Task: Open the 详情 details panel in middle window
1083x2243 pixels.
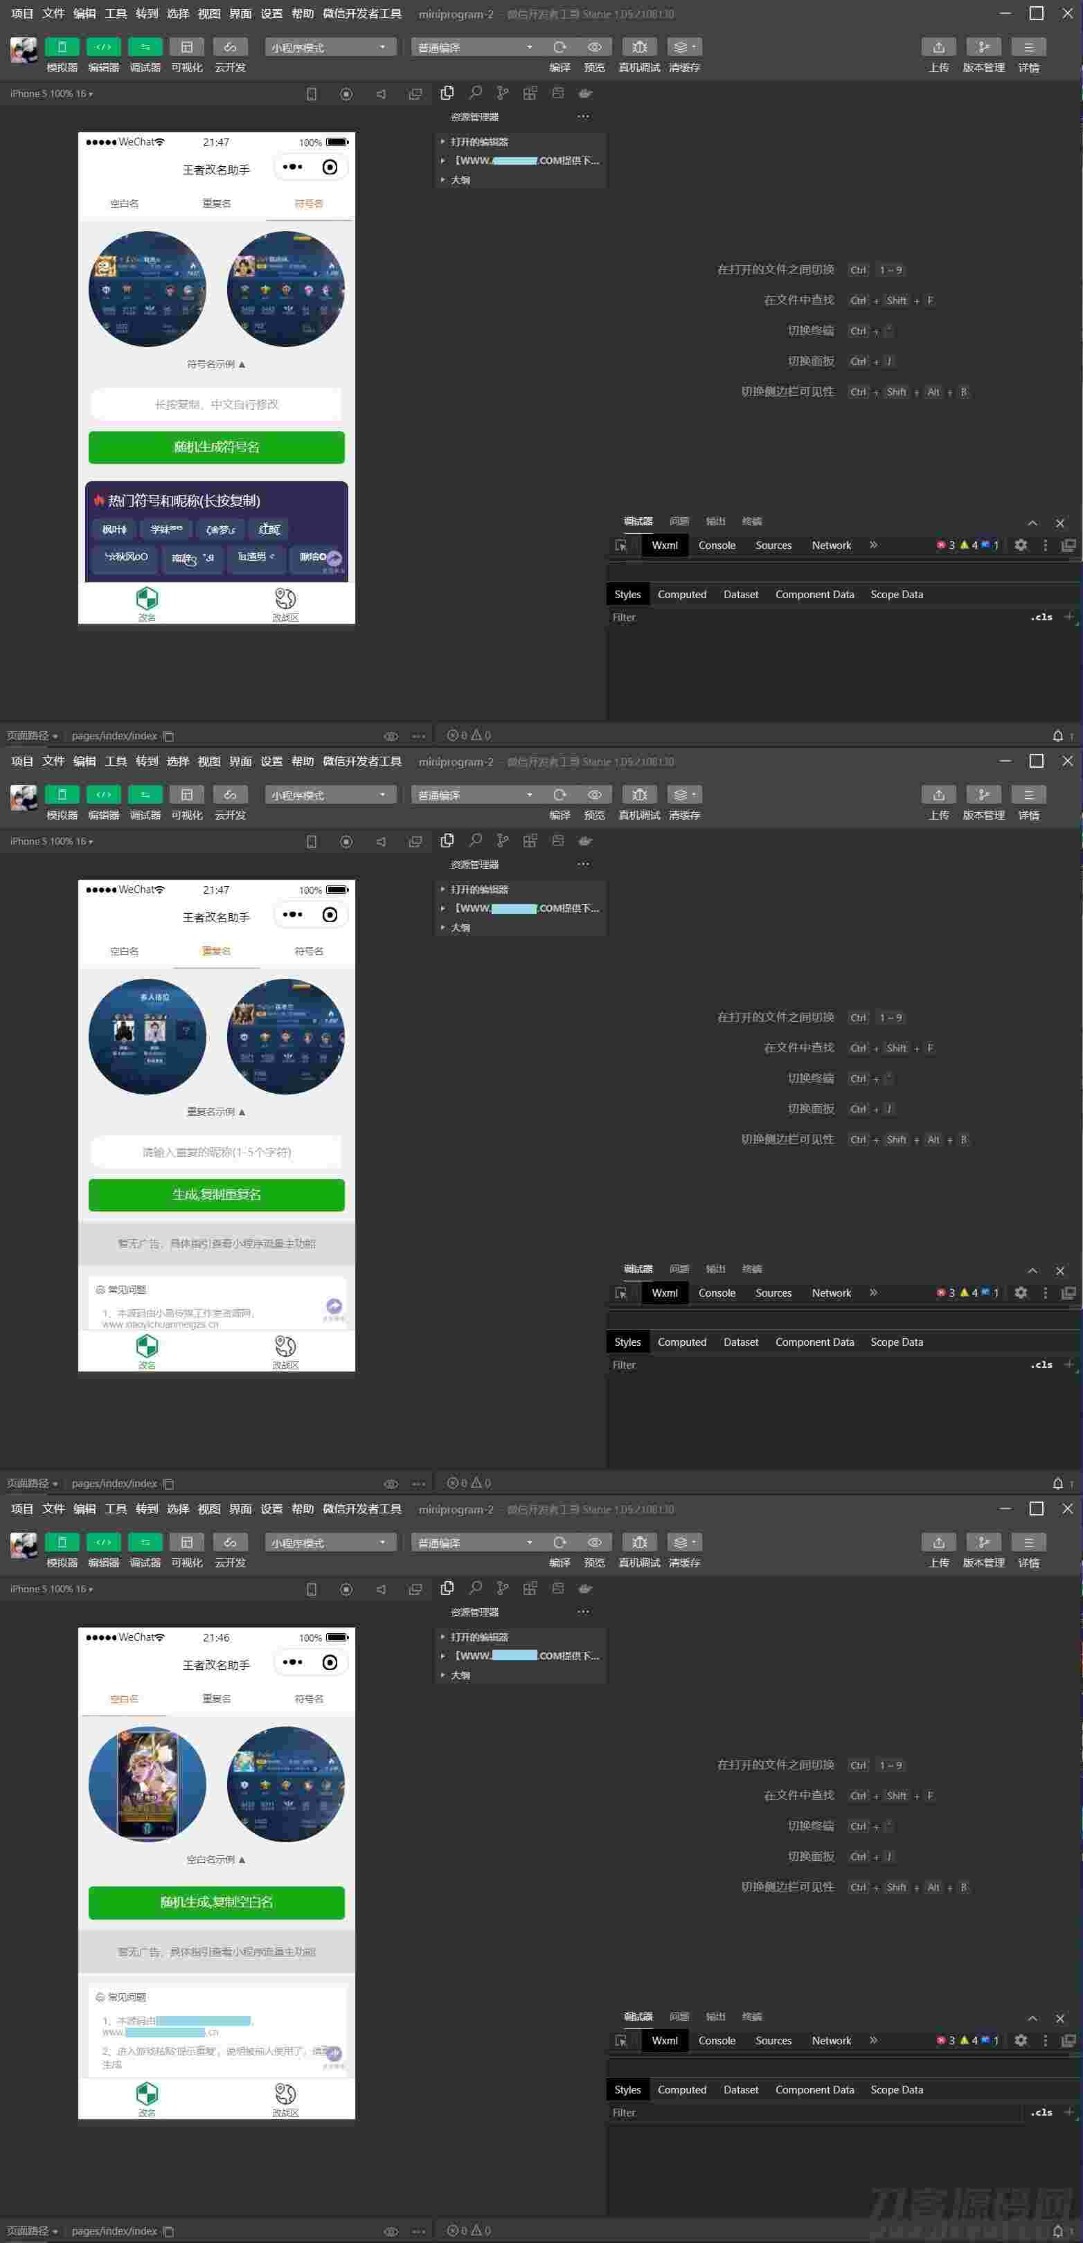Action: tap(1029, 795)
